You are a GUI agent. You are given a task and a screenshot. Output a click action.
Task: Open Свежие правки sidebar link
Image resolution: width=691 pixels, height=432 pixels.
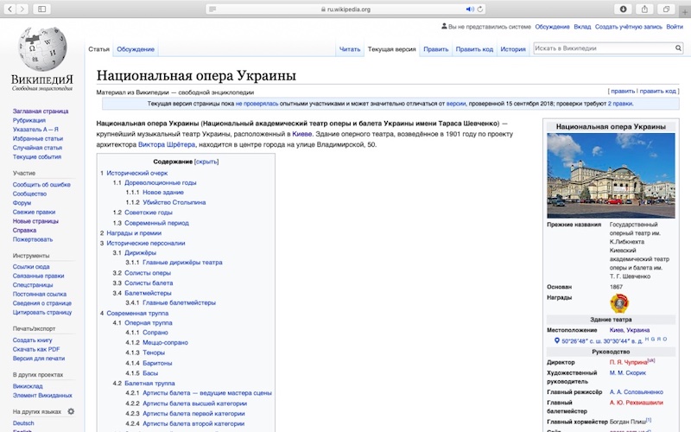(34, 212)
